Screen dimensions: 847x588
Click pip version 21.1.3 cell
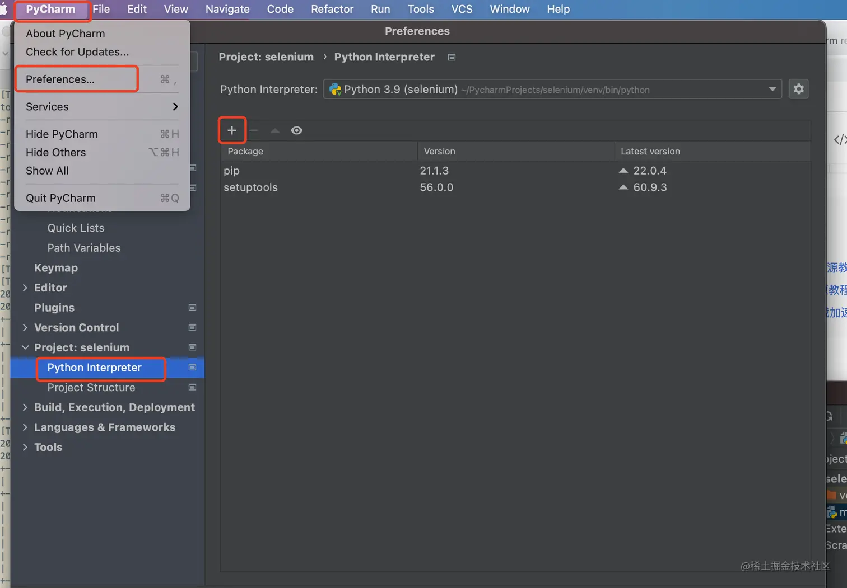click(435, 171)
